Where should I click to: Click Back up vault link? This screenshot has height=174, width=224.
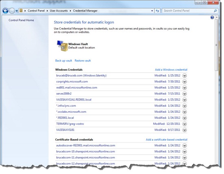(64, 60)
